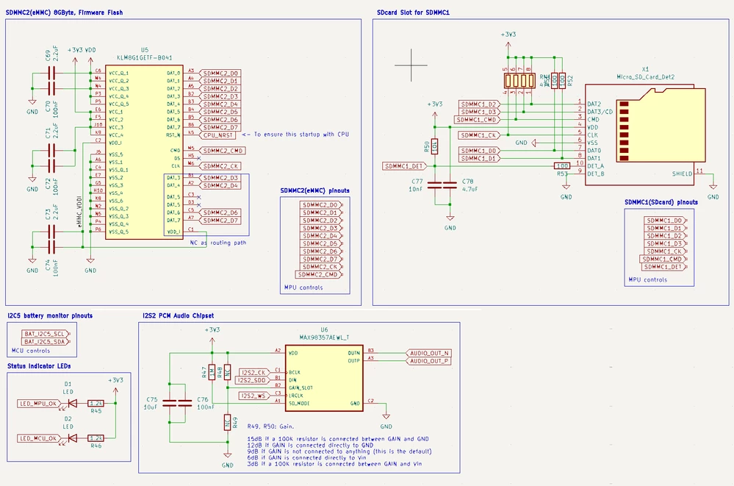Select the AUDIO_OUT_P net label
734x486 pixels.
pyautogui.click(x=429, y=361)
